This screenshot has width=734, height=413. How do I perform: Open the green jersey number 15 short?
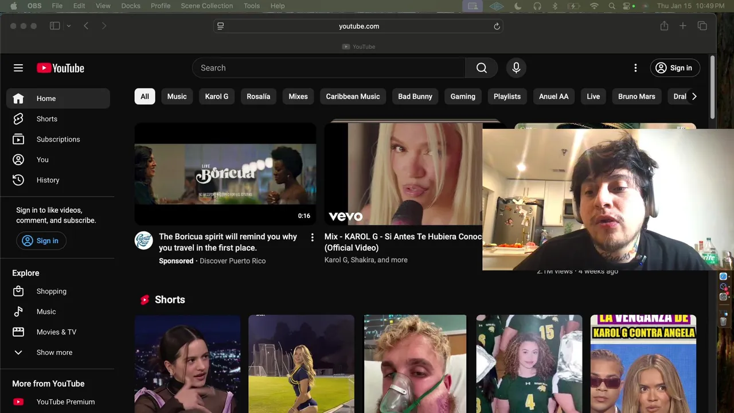pyautogui.click(x=529, y=364)
